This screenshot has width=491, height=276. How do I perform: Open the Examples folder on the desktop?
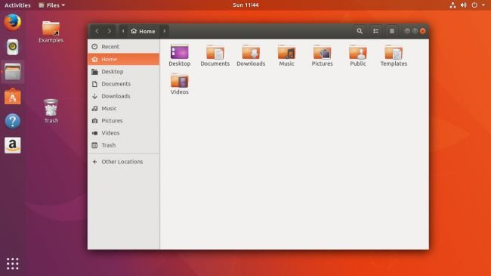[x=51, y=32]
